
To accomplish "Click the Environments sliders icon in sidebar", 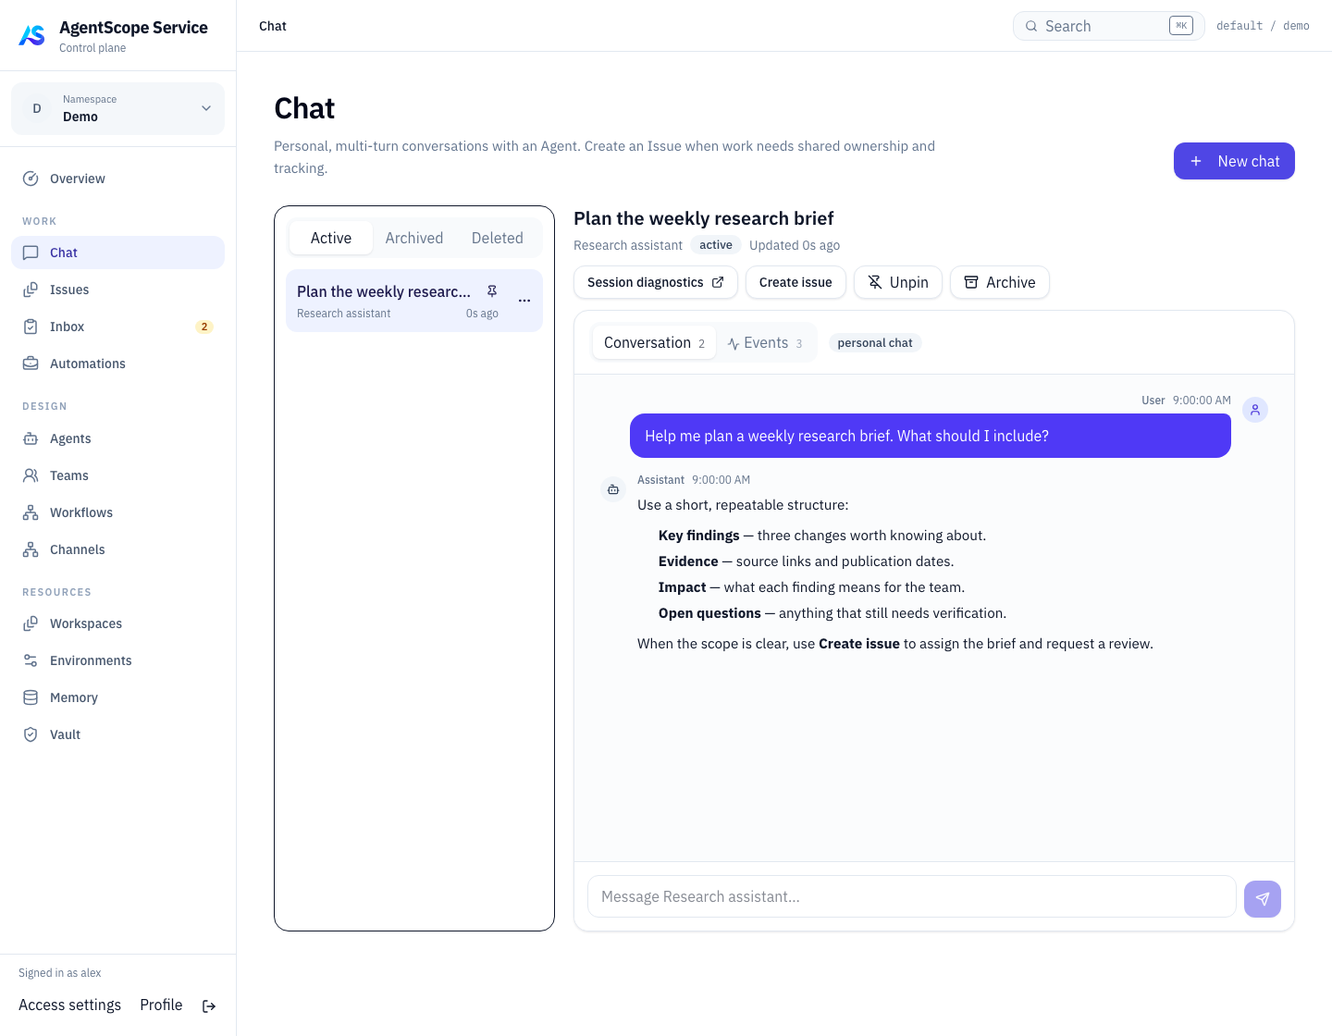I will pos(31,660).
